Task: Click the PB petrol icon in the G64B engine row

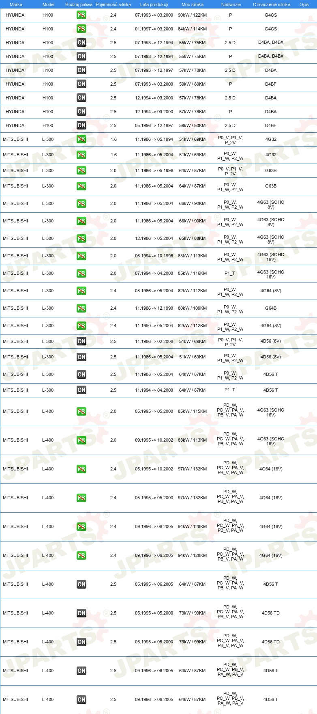Action: pyautogui.click(x=81, y=308)
